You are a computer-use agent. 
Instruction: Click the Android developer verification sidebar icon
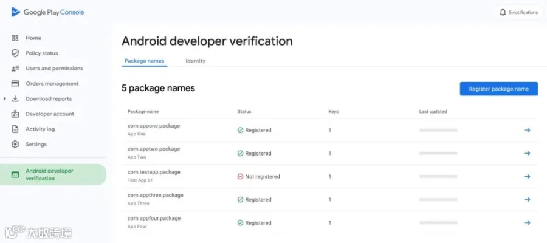pyautogui.click(x=15, y=175)
